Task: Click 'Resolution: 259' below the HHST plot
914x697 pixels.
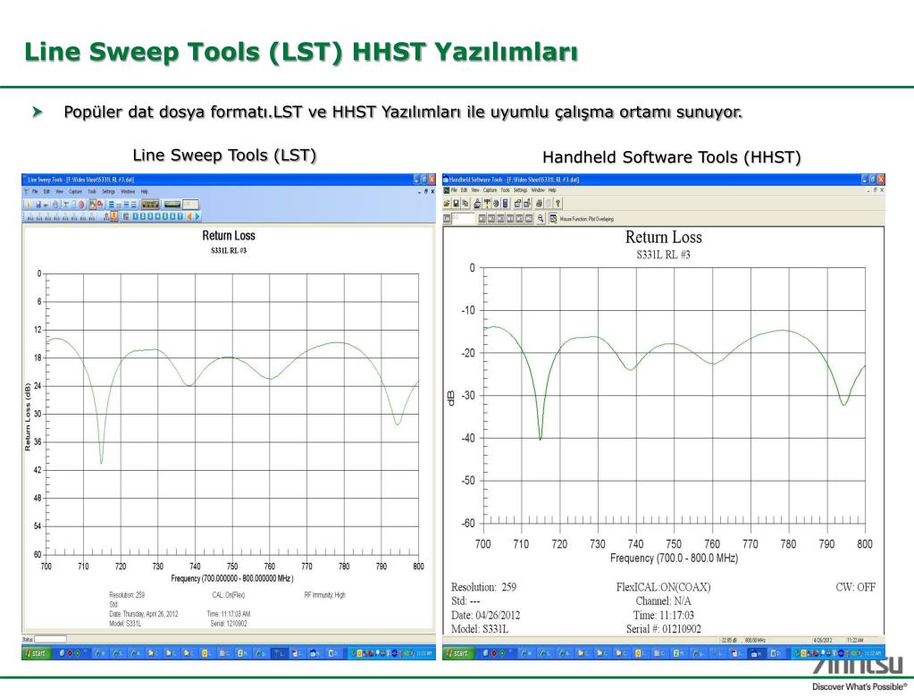Action: (484, 587)
